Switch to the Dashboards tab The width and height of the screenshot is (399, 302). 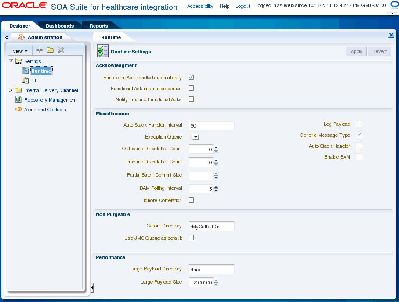60,26
